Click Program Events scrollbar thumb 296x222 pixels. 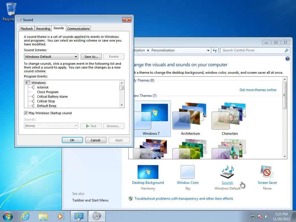(x=122, y=88)
